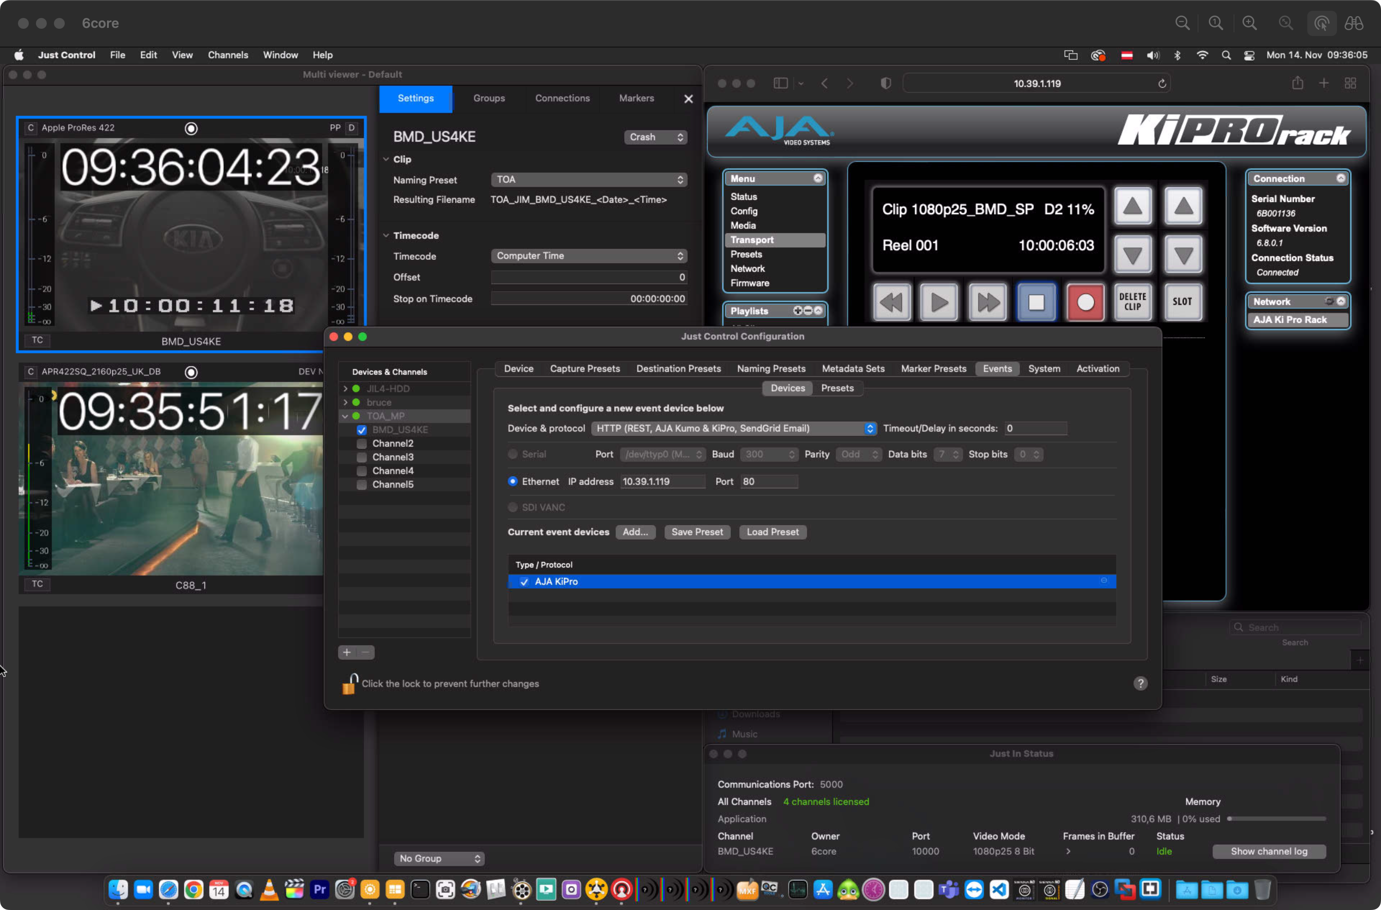Screen dimensions: 1381x910
Task: Switch to the Activation tab
Action: (1097, 369)
